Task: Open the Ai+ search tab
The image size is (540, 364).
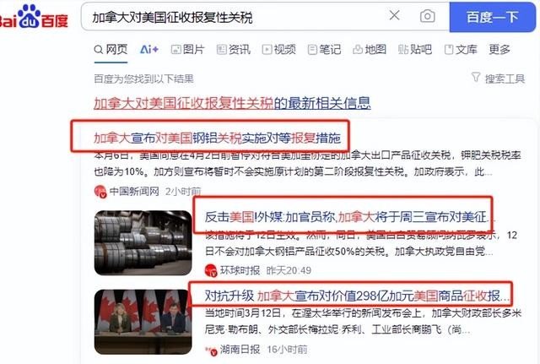Action: (149, 49)
